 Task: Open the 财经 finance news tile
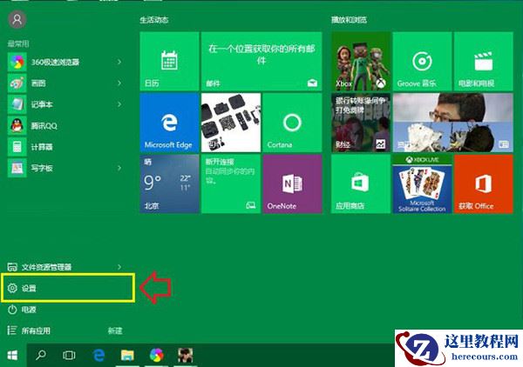click(361, 123)
